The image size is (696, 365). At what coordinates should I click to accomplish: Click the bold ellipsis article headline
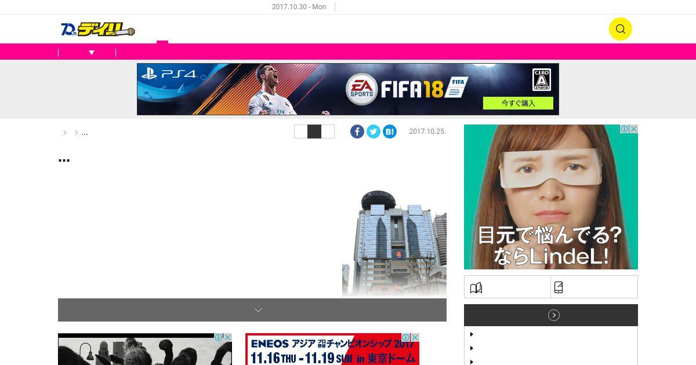coord(64,159)
